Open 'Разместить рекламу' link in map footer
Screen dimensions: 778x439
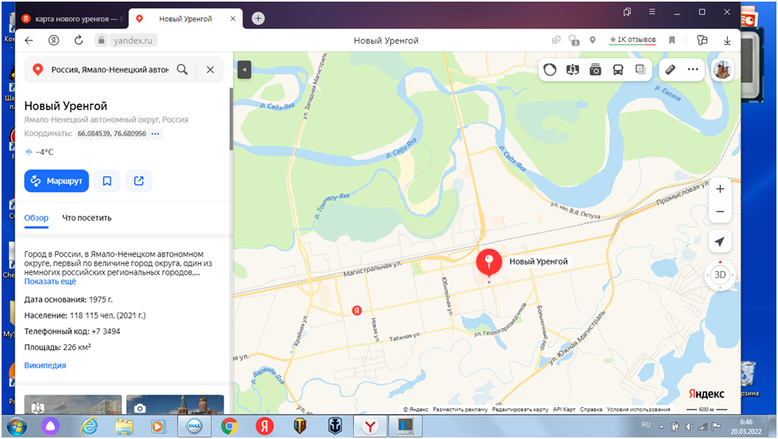(460, 410)
